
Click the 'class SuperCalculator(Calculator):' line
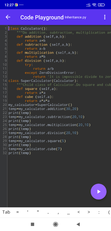(x=43, y=81)
